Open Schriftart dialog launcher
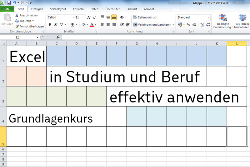 click(96, 32)
